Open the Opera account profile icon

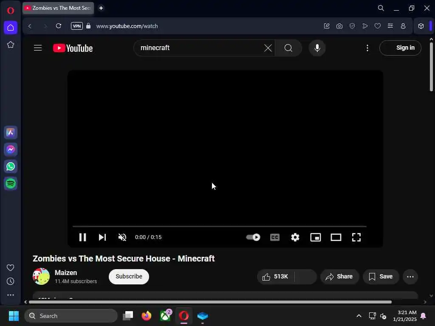[403, 26]
